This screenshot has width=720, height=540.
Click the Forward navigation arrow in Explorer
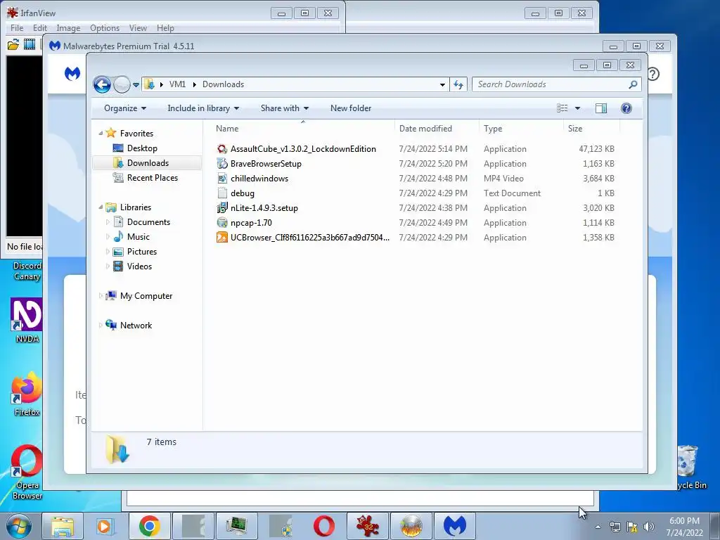click(122, 84)
